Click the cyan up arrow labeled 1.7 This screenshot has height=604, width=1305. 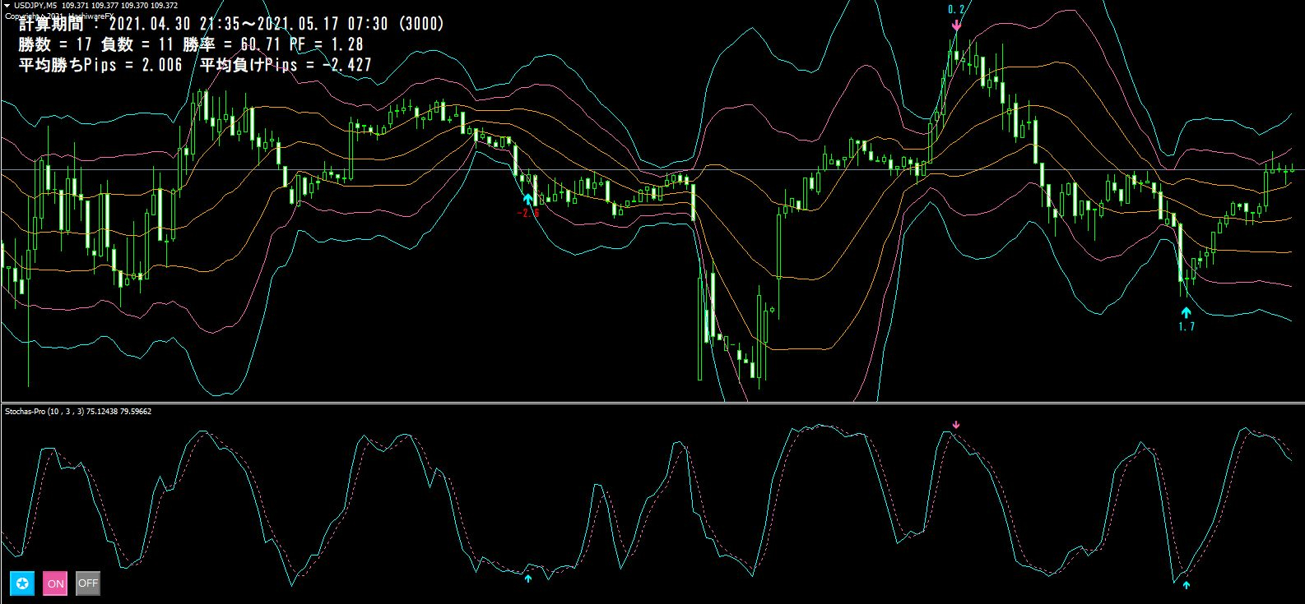click(1186, 312)
